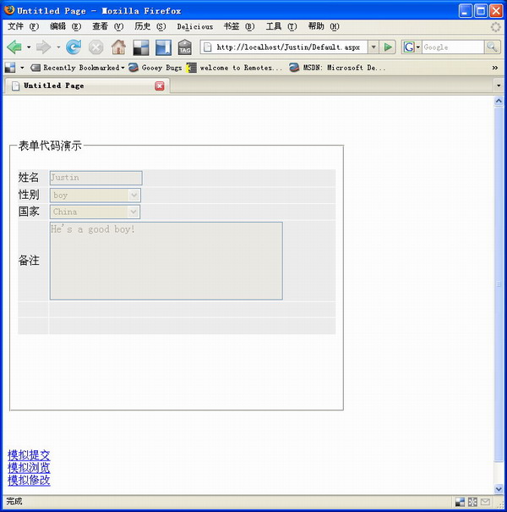Open the Delicious menu
This screenshot has height=512, width=507.
click(195, 27)
